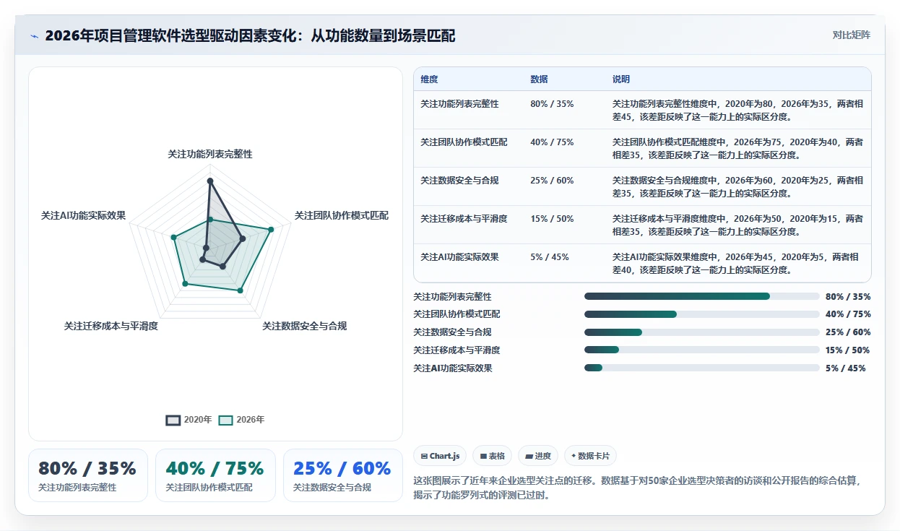Image resolution: width=900 pixels, height=531 pixels.
Task: Click the 2026年 radar point near 关注团队协作模式匹配
Action: (x=271, y=230)
